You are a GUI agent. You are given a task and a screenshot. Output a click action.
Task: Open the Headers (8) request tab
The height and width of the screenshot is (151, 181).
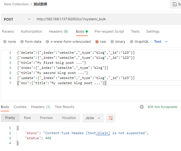point(58,31)
